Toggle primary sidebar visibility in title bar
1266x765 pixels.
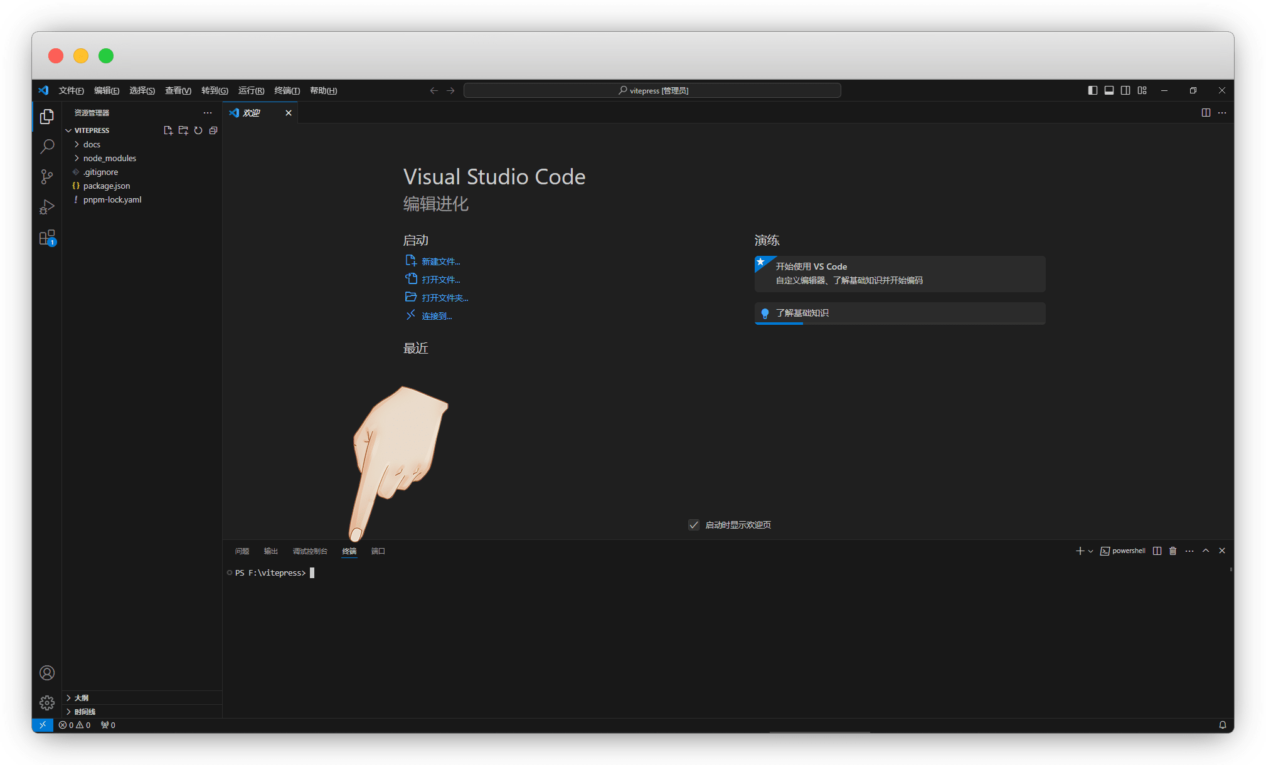pyautogui.click(x=1092, y=90)
